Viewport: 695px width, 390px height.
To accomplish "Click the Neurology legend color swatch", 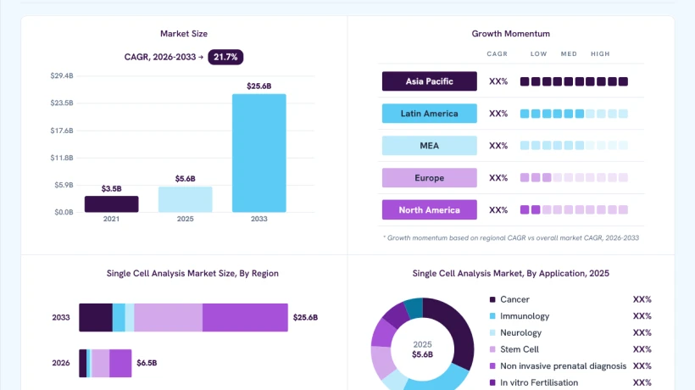I will tap(492, 333).
